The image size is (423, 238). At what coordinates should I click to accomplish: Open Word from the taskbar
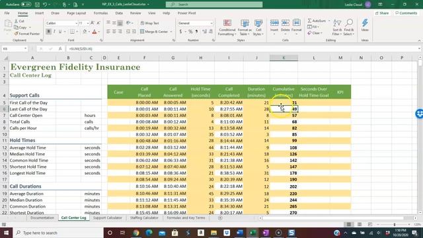(239, 233)
